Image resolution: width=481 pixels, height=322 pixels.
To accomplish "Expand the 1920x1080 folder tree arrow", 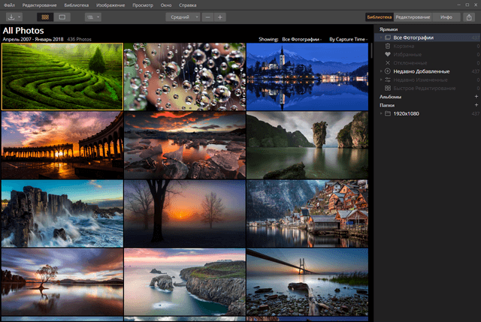I will [382, 113].
